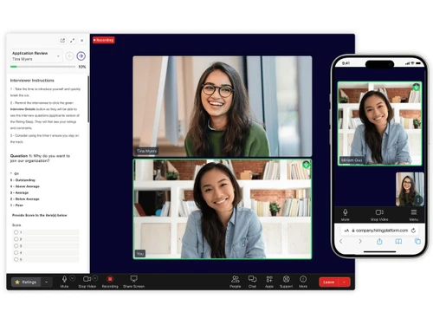Tap the options dots on phone self-view
The height and width of the screenshot is (325, 433).
418,200
